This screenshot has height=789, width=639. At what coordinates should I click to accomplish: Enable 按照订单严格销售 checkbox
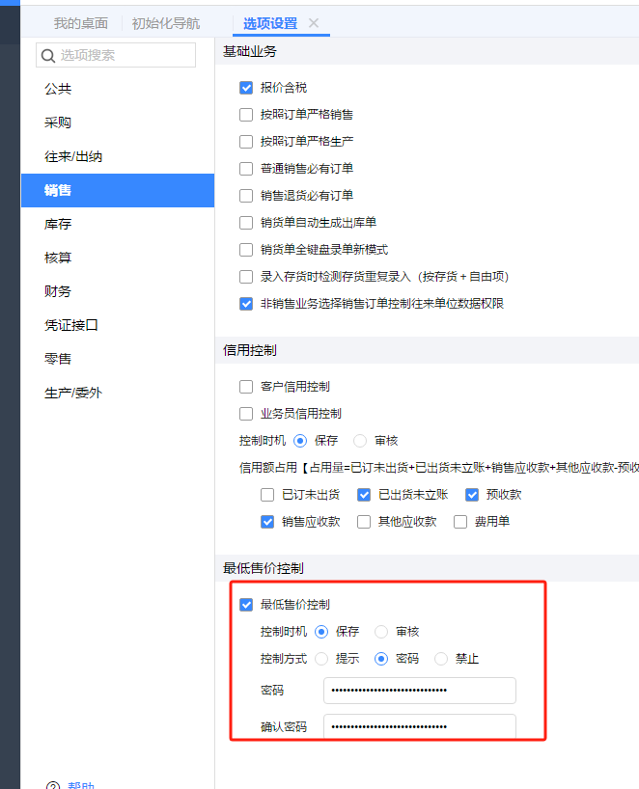pyautogui.click(x=246, y=115)
